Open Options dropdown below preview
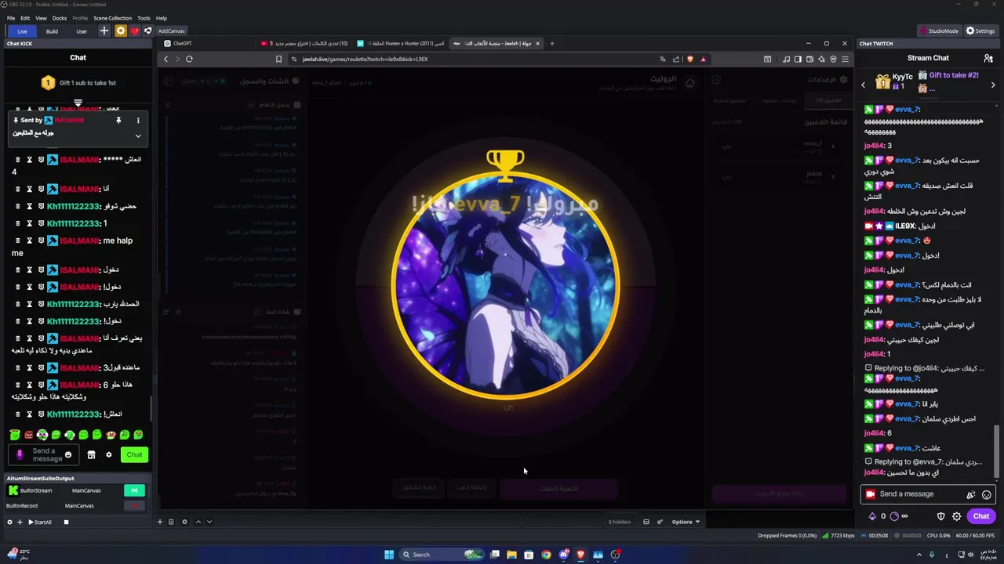 pyautogui.click(x=686, y=522)
